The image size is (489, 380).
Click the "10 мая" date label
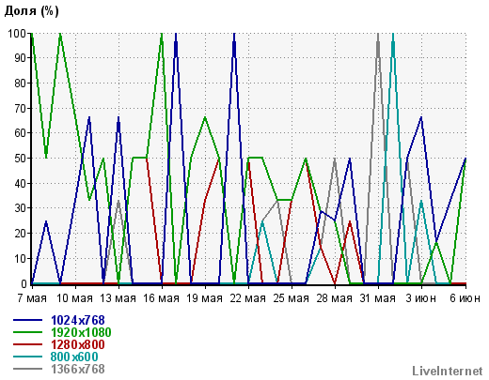[74, 298]
